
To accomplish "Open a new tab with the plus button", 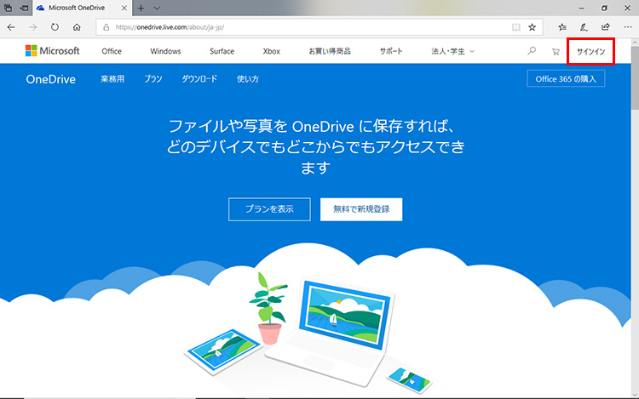I will pyautogui.click(x=141, y=8).
